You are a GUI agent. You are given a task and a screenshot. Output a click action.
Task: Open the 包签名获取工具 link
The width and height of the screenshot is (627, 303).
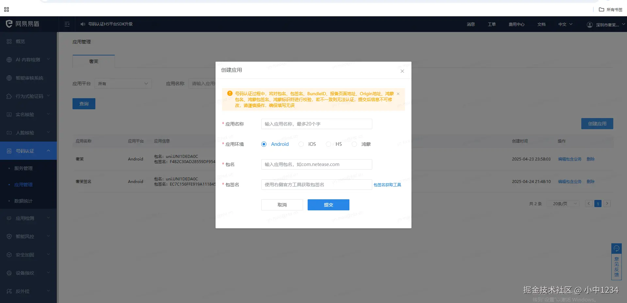click(387, 185)
